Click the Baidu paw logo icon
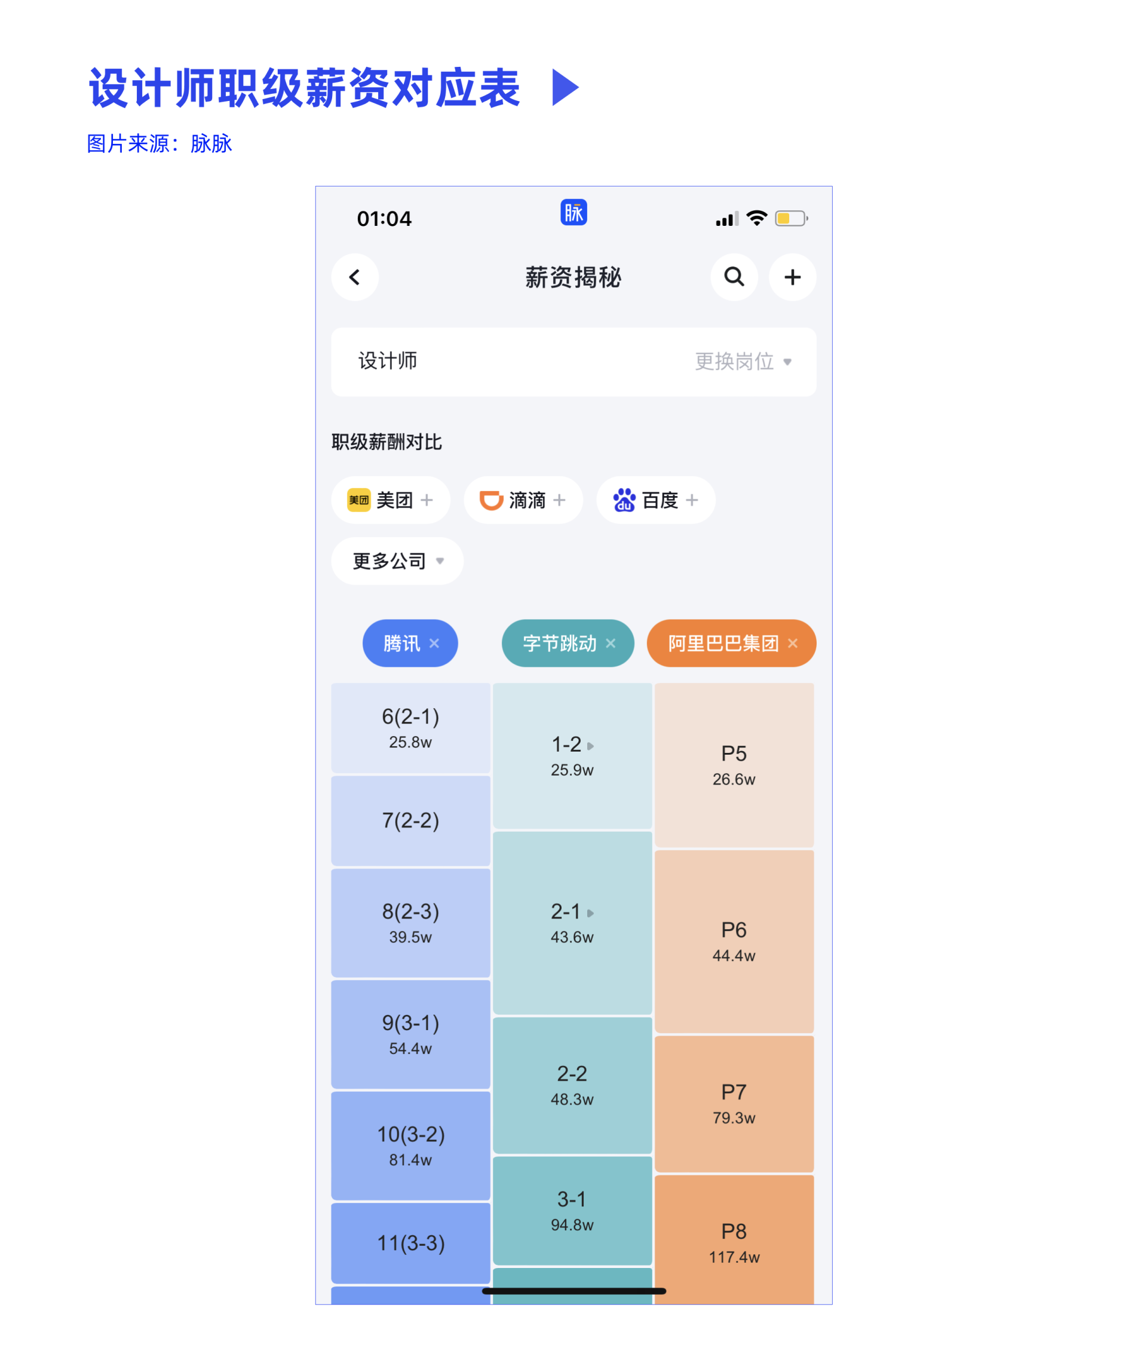 point(624,500)
